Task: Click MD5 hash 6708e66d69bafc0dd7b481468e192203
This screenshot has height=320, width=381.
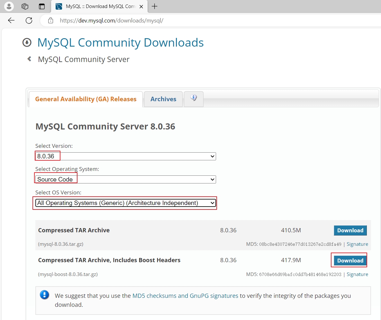Action: pyautogui.click(x=300, y=274)
